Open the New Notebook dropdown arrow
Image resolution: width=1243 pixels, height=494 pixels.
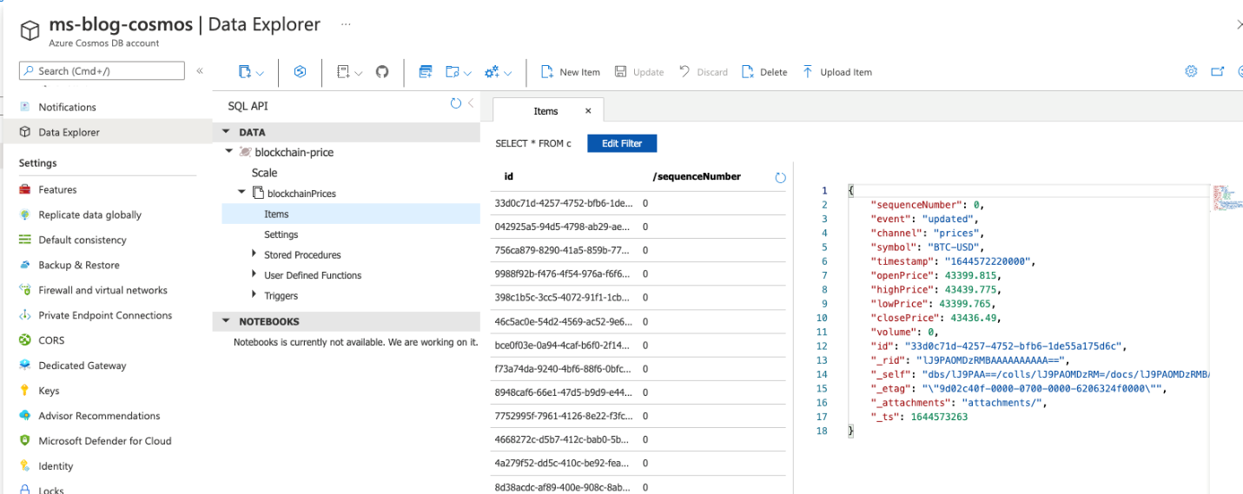pos(358,73)
